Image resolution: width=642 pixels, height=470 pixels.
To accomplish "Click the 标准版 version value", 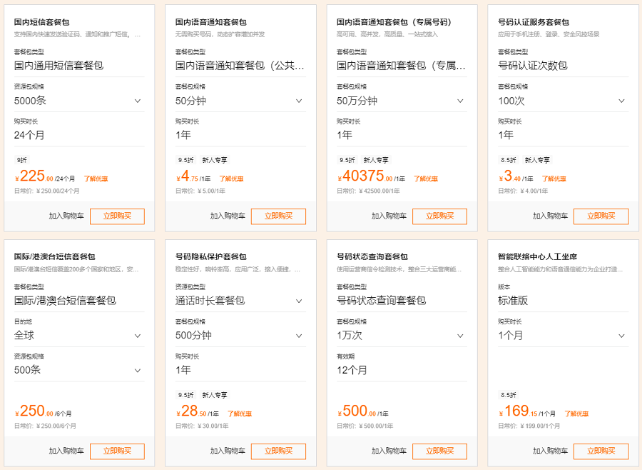I will click(513, 301).
